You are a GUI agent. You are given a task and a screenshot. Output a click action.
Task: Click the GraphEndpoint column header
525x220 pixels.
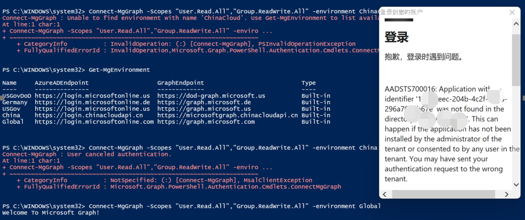[180, 83]
